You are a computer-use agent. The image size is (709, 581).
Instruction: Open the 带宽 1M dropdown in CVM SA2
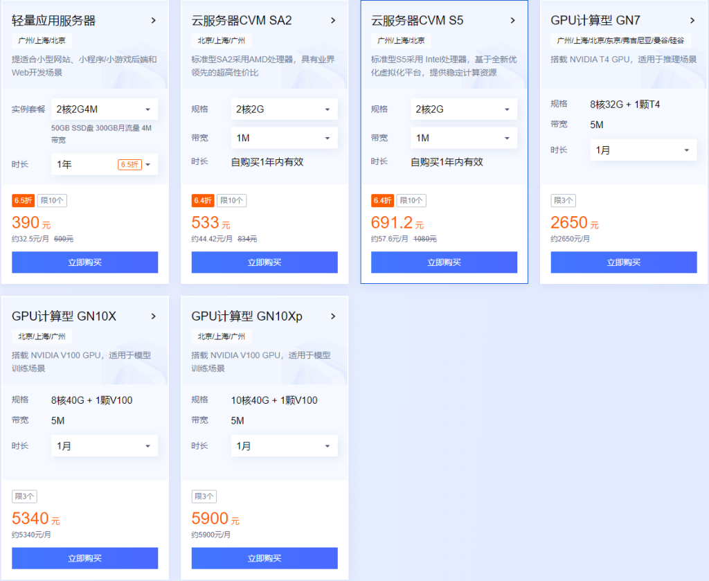pyautogui.click(x=284, y=138)
